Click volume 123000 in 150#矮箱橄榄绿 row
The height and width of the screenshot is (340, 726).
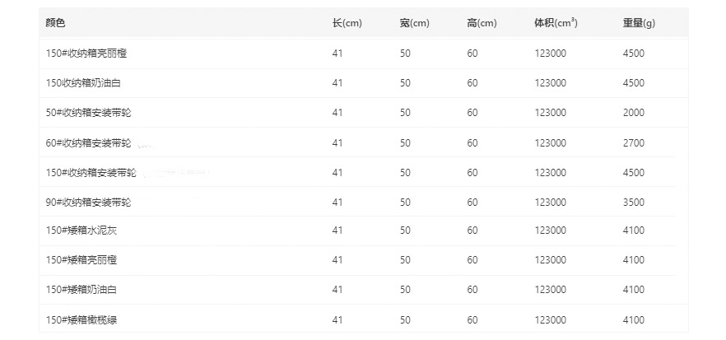550,319
